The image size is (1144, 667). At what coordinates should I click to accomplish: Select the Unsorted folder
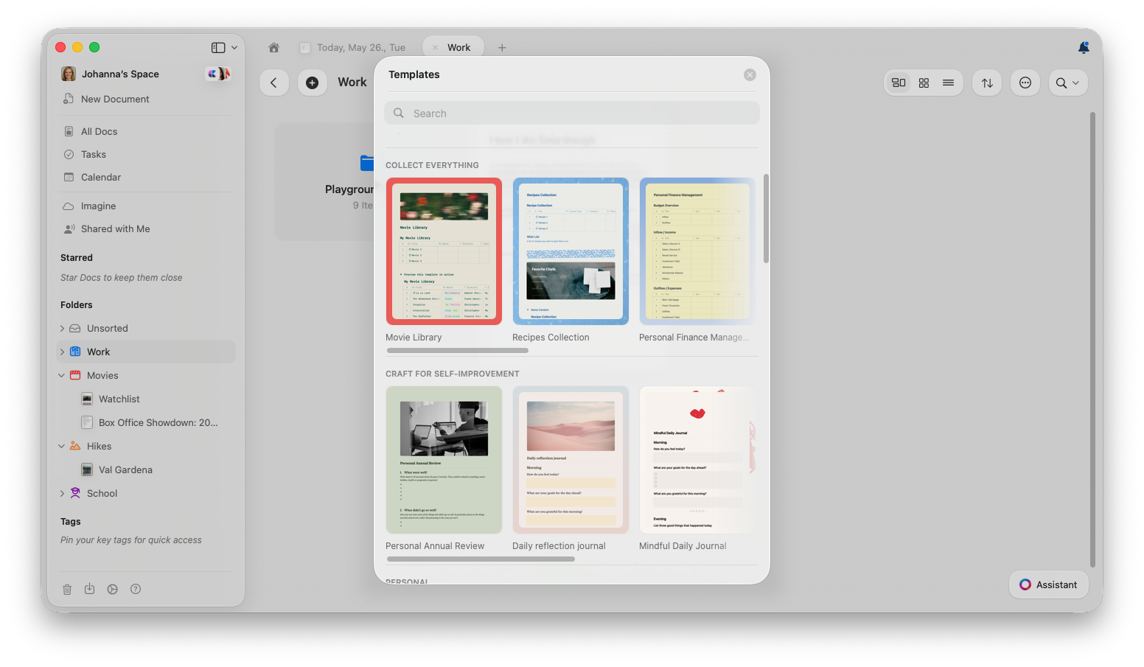pos(107,328)
